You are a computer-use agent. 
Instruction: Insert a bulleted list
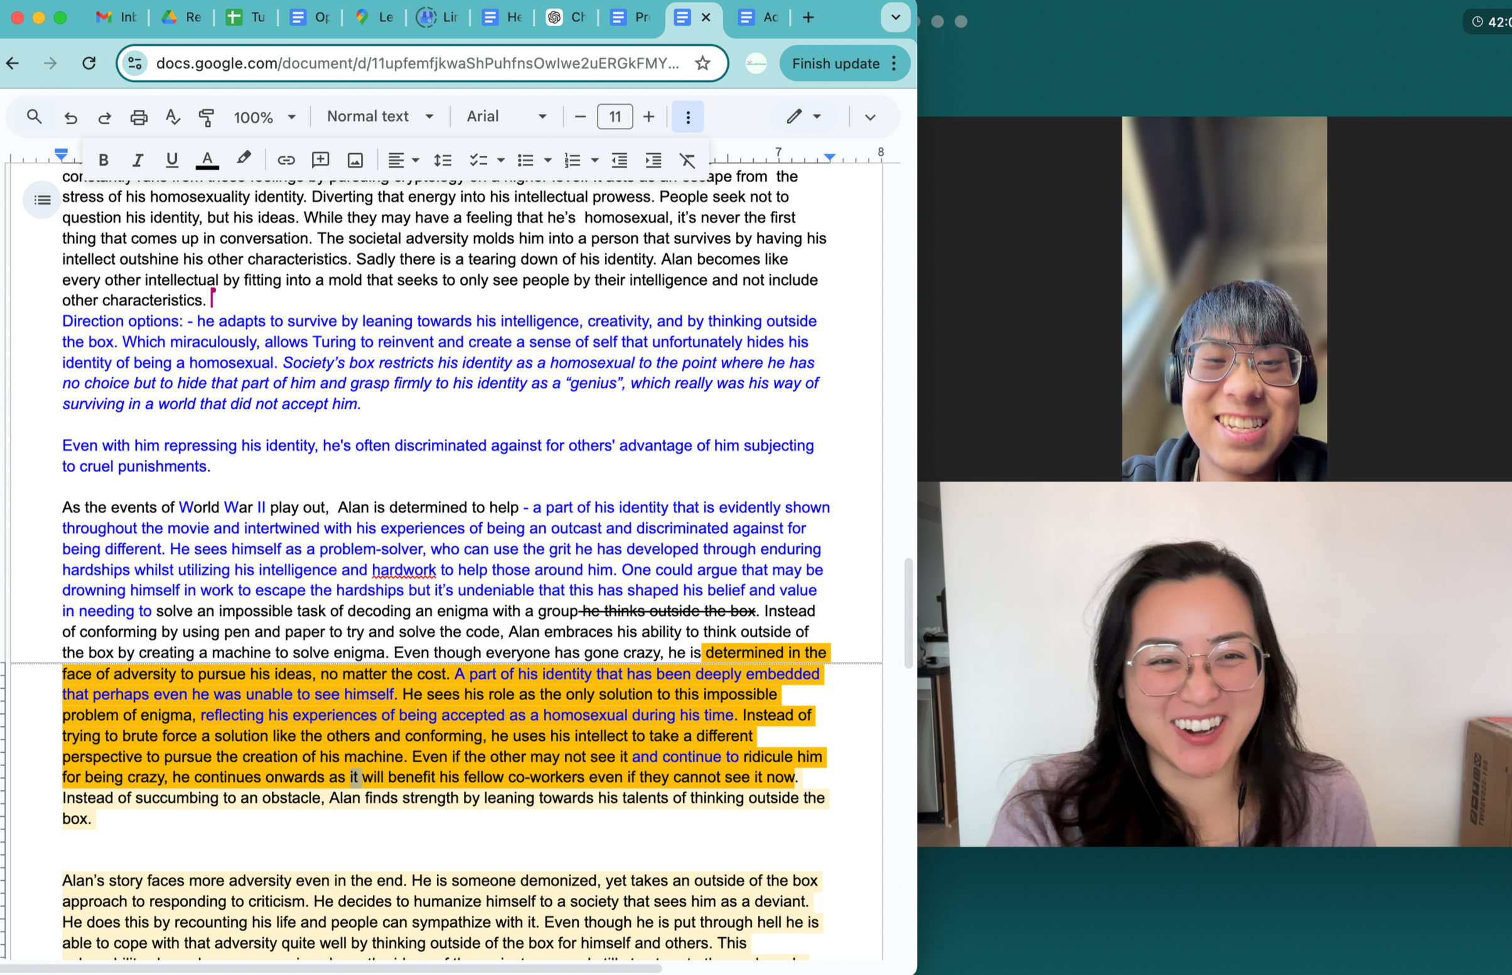[525, 160]
